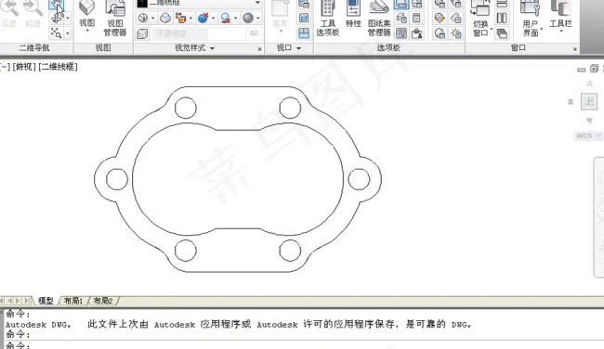This screenshot has height=349, width=604.
Task: Expand dropdown arrow beside colored cube icon
Action: 190,18
